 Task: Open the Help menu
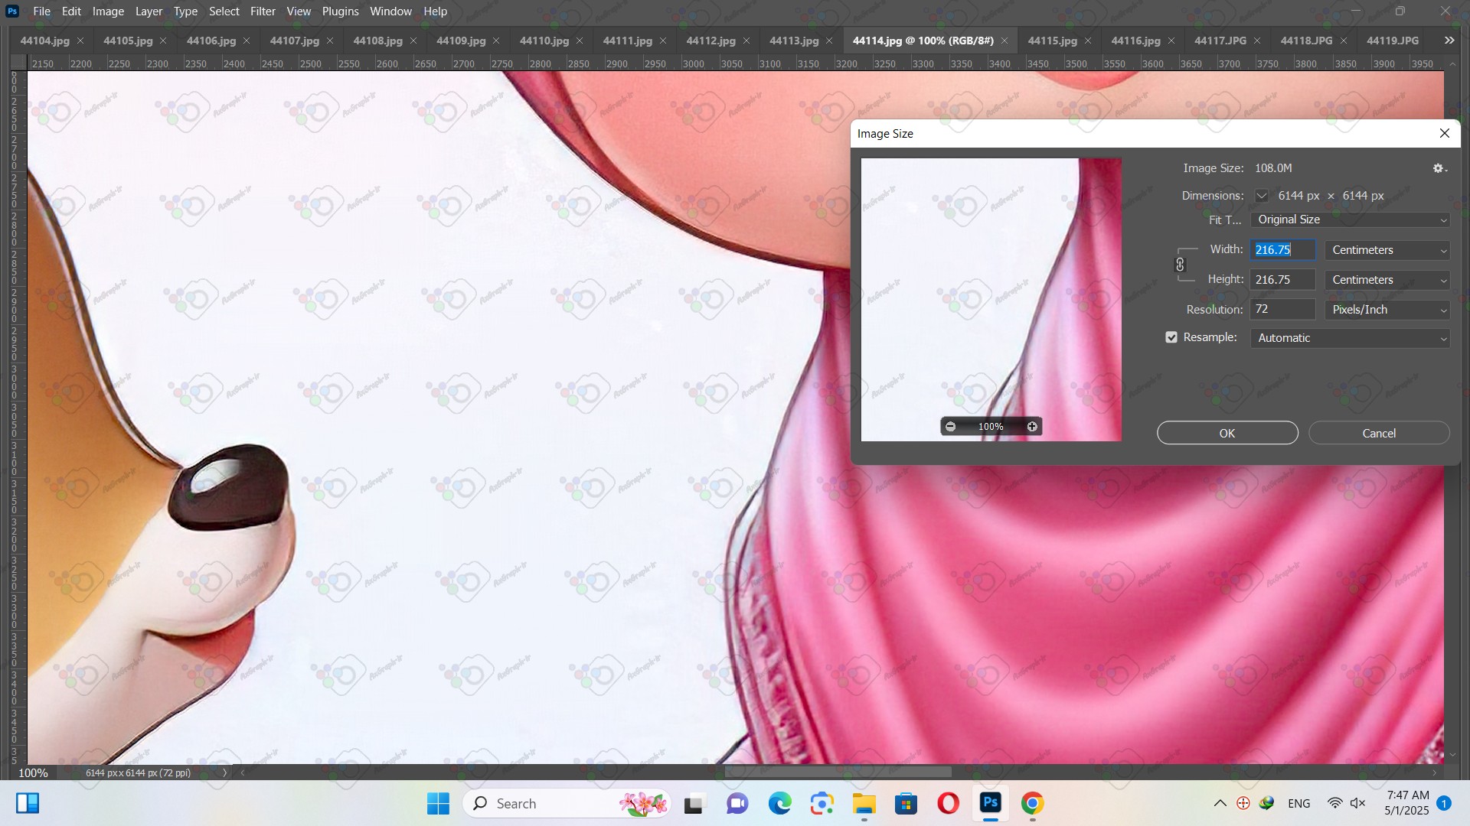click(435, 11)
